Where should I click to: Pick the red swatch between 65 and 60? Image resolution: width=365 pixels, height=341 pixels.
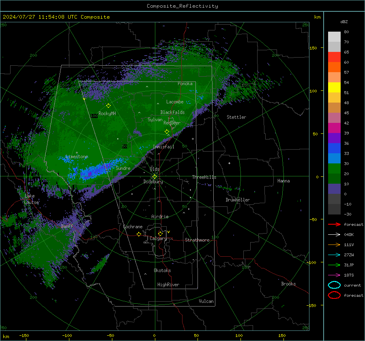click(334, 57)
